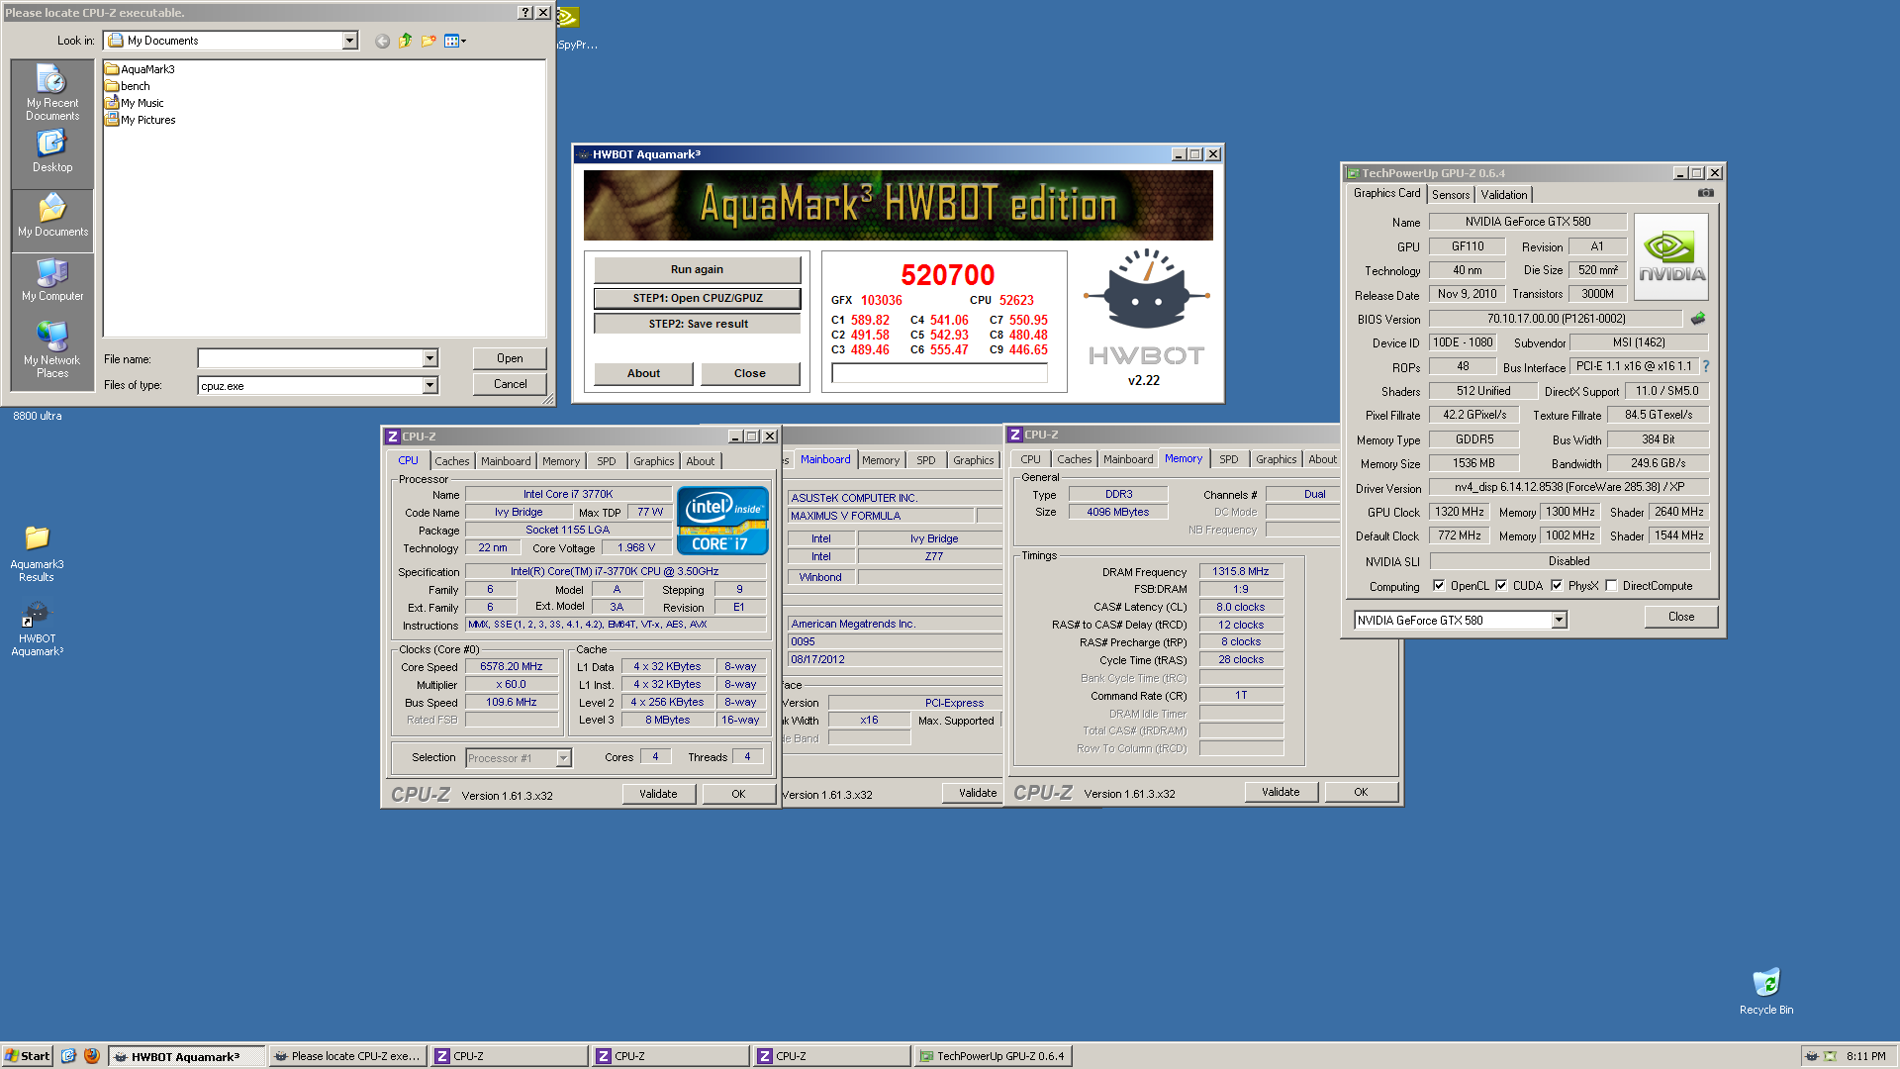1900x1069 pixels.
Task: Create a new folder in dialog
Action: coord(428,41)
